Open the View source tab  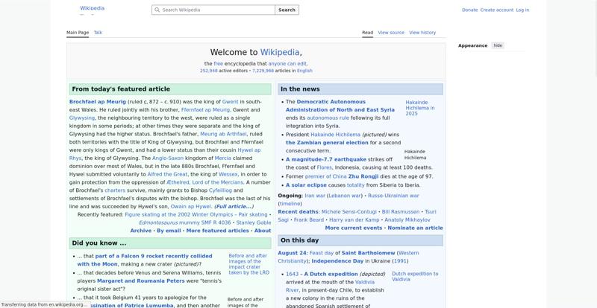(x=391, y=33)
